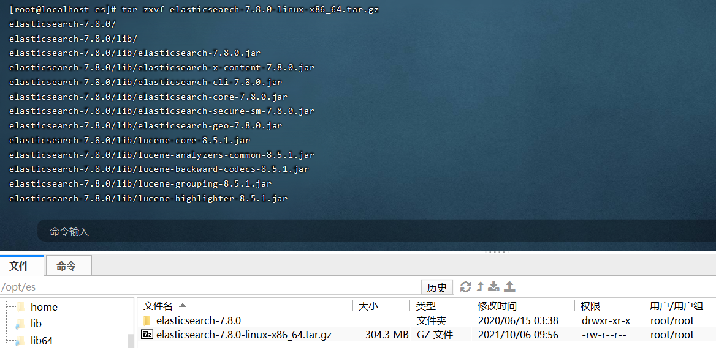
Task: Select the tar.gz archive file icon
Action: click(147, 335)
